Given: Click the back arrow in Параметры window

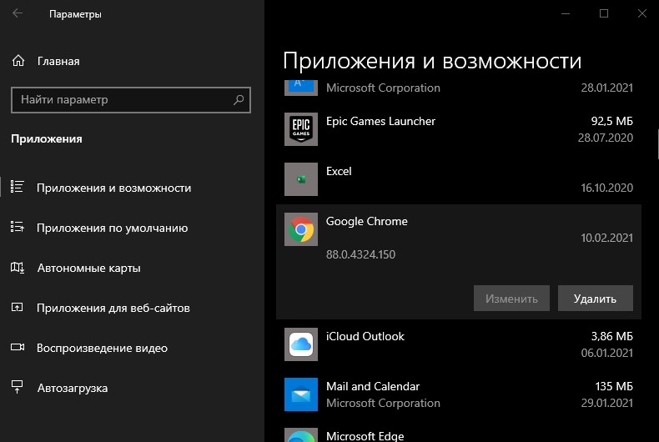Looking at the screenshot, I should 18,13.
